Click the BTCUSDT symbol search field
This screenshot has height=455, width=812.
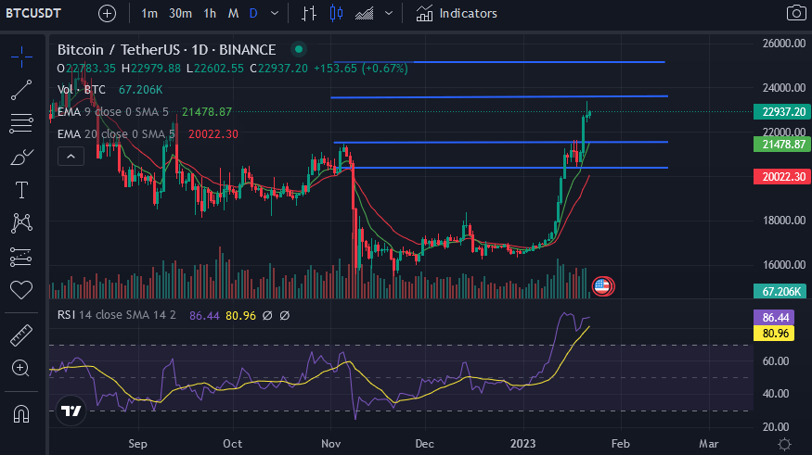click(x=33, y=14)
